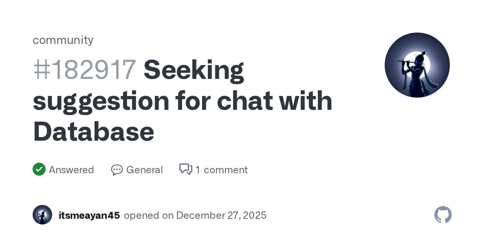The width and height of the screenshot is (489, 244).
Task: Open the itsmeayan45 username link
Action: point(89,215)
